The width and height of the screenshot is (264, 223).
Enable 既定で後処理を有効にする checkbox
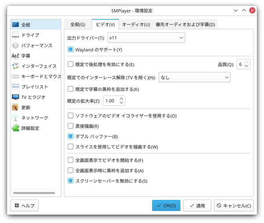coord(70,64)
